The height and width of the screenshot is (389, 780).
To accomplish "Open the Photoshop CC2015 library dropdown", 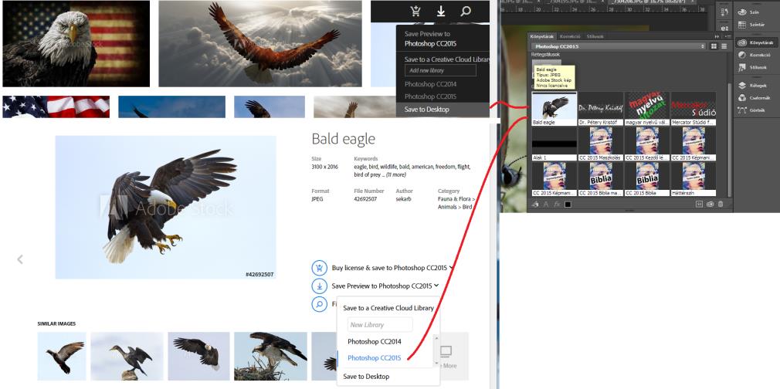I will pos(619,46).
